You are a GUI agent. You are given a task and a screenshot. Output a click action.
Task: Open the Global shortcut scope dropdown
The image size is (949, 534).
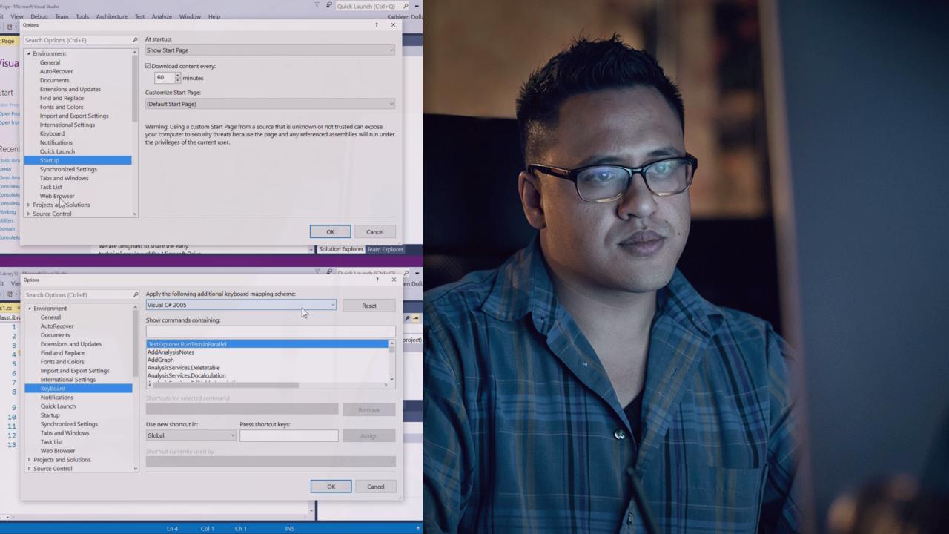tap(232, 435)
